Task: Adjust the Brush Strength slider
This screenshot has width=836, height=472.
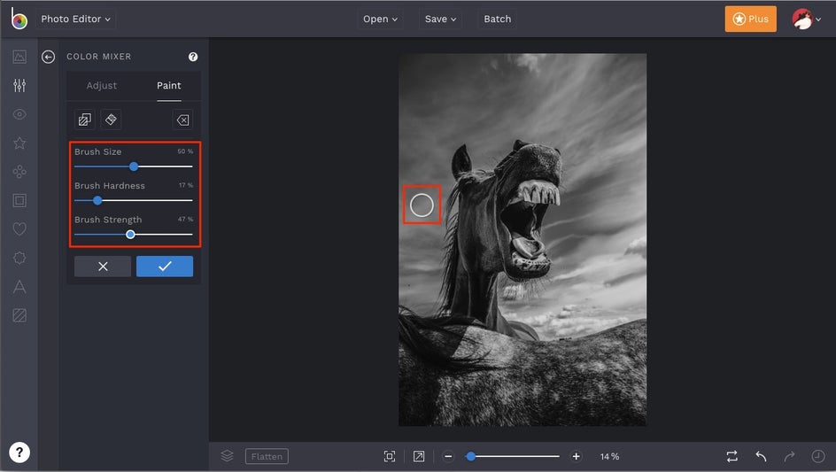Action: 134,235
